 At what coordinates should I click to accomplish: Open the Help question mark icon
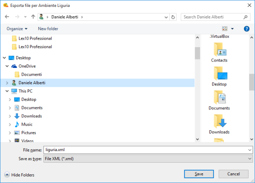point(247,29)
